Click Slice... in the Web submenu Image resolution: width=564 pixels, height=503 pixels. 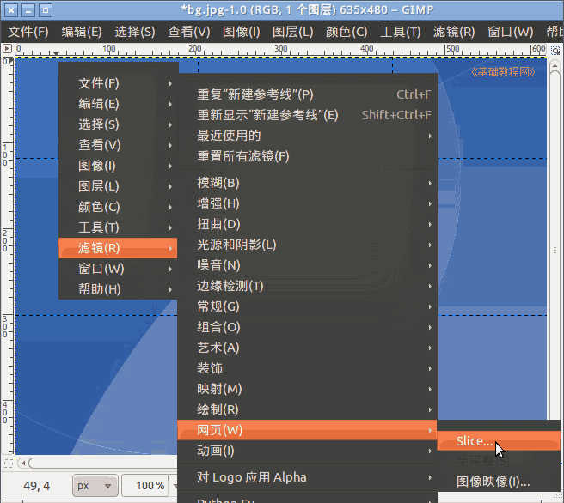pyautogui.click(x=475, y=442)
